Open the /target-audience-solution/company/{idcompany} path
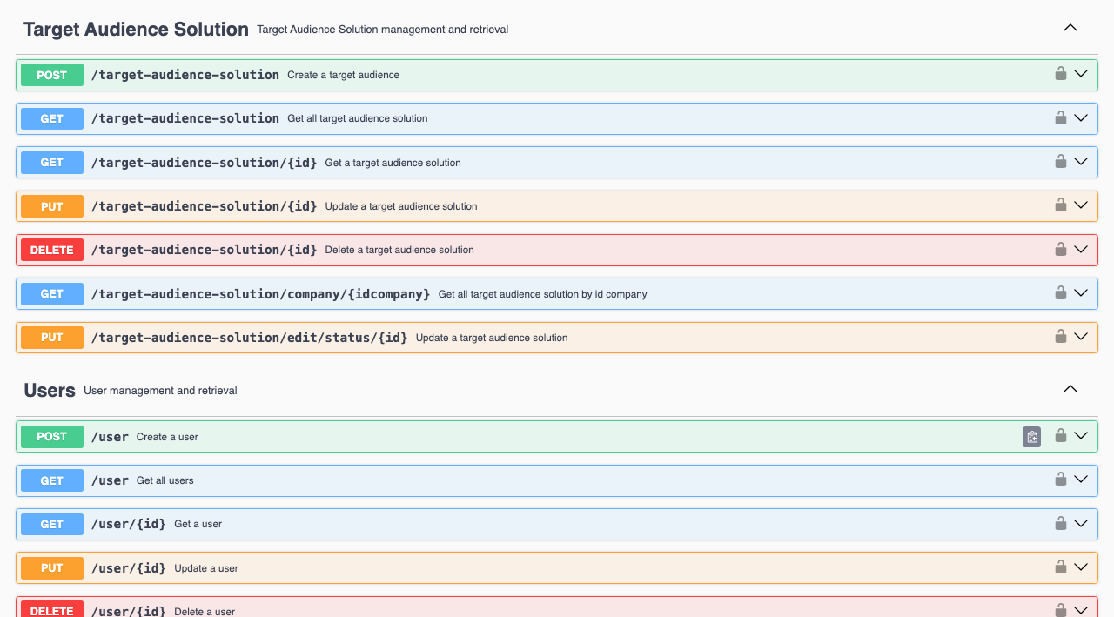 tap(260, 294)
